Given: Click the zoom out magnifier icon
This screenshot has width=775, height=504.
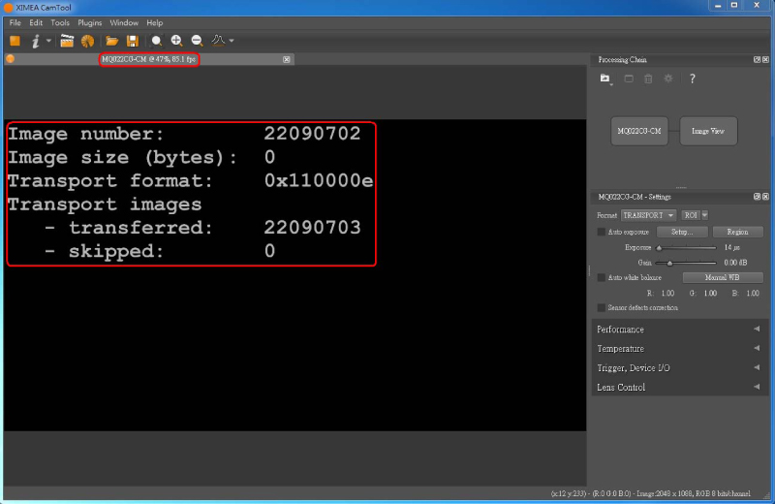Looking at the screenshot, I should pos(197,41).
